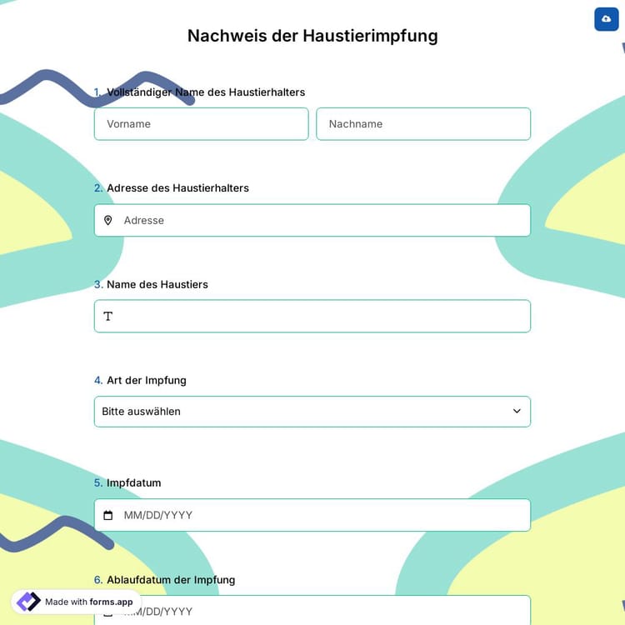Viewport: 625px width, 625px height.
Task: Click the text T icon in pet name field
Action: (107, 317)
